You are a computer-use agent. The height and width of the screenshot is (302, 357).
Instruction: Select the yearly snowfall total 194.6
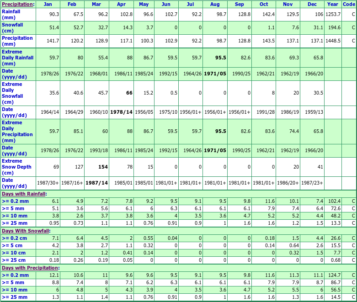334,27
